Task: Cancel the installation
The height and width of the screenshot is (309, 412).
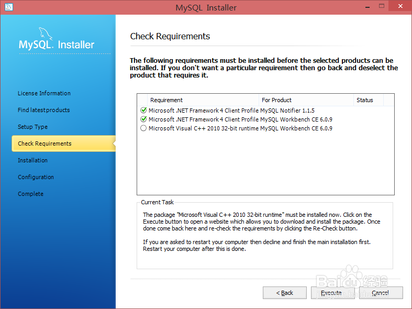Action: click(x=381, y=293)
